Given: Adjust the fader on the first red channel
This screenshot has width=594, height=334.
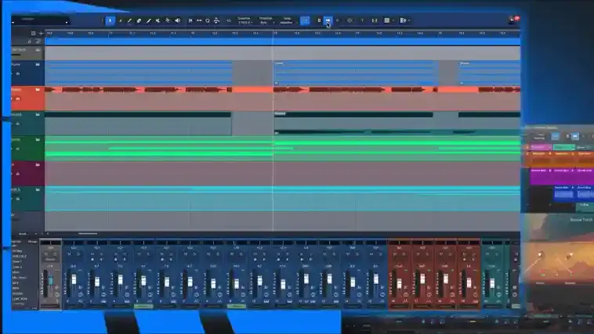Looking at the screenshot, I should pyautogui.click(x=399, y=284).
